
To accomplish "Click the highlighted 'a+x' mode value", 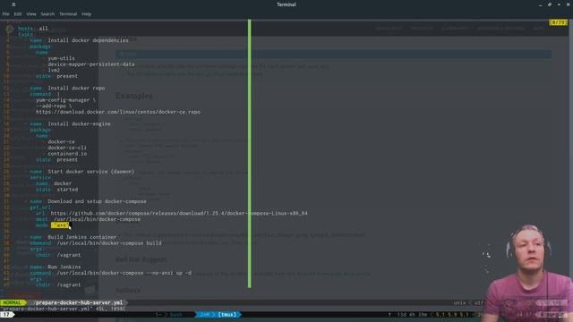I will (60, 225).
